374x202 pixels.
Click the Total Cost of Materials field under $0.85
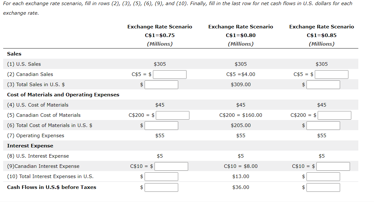tap(323, 125)
